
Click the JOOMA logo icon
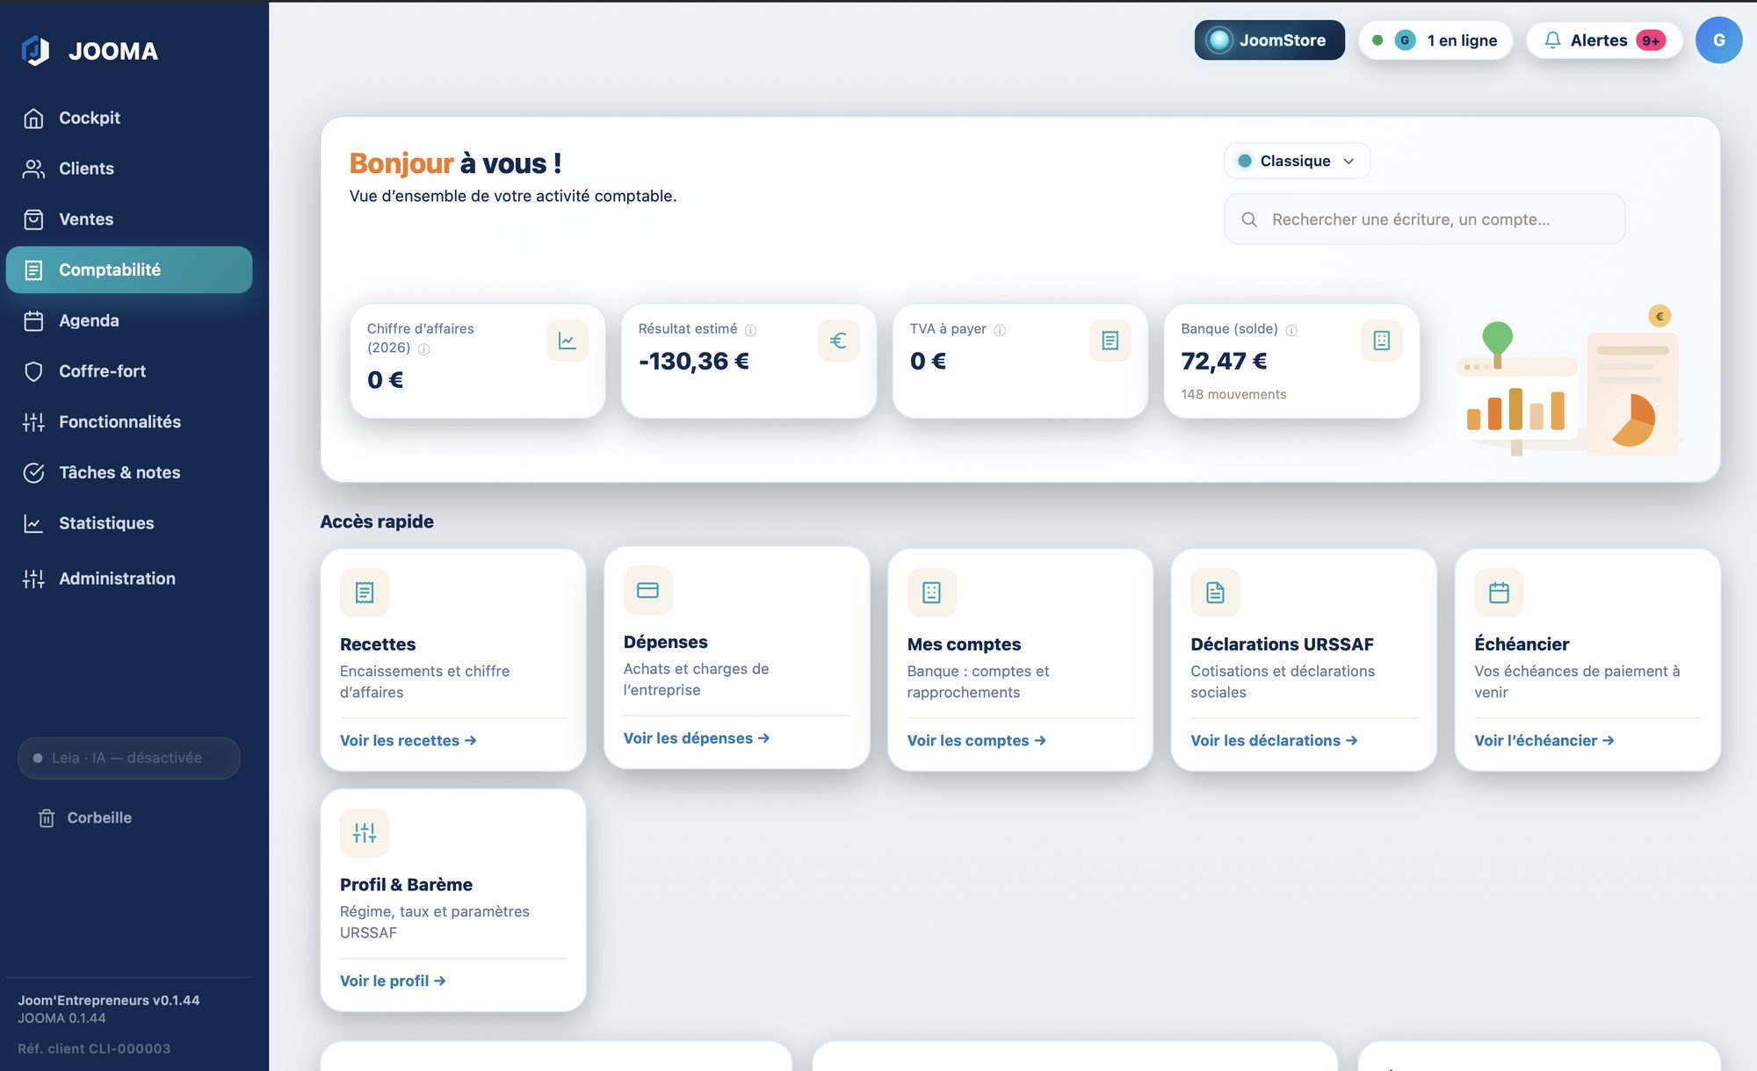click(x=35, y=51)
